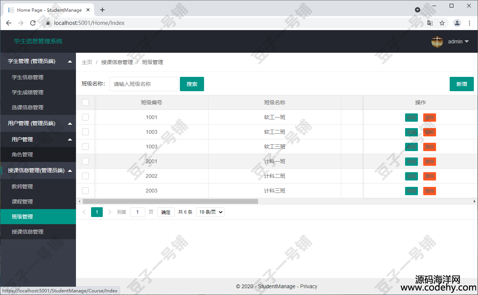This screenshot has height=295, width=478.
Task: Click the 新增 add button
Action: click(x=462, y=84)
